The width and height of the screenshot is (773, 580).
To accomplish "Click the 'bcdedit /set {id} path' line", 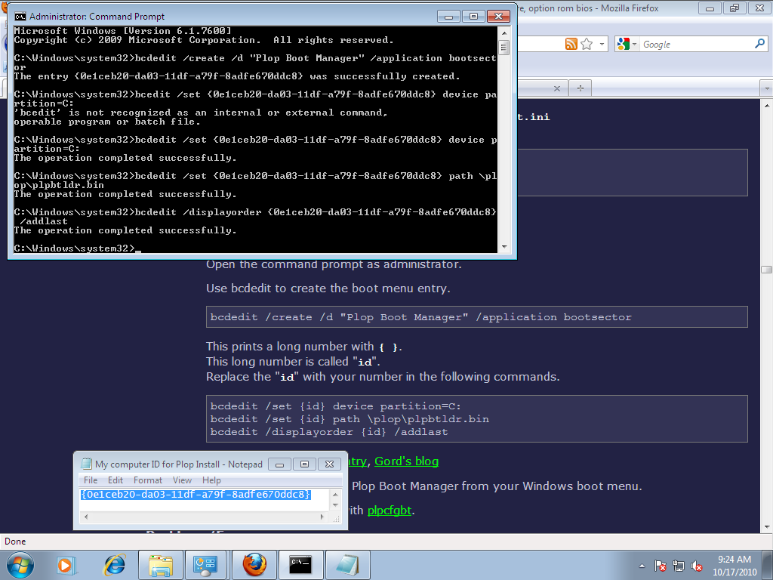I will (350, 418).
